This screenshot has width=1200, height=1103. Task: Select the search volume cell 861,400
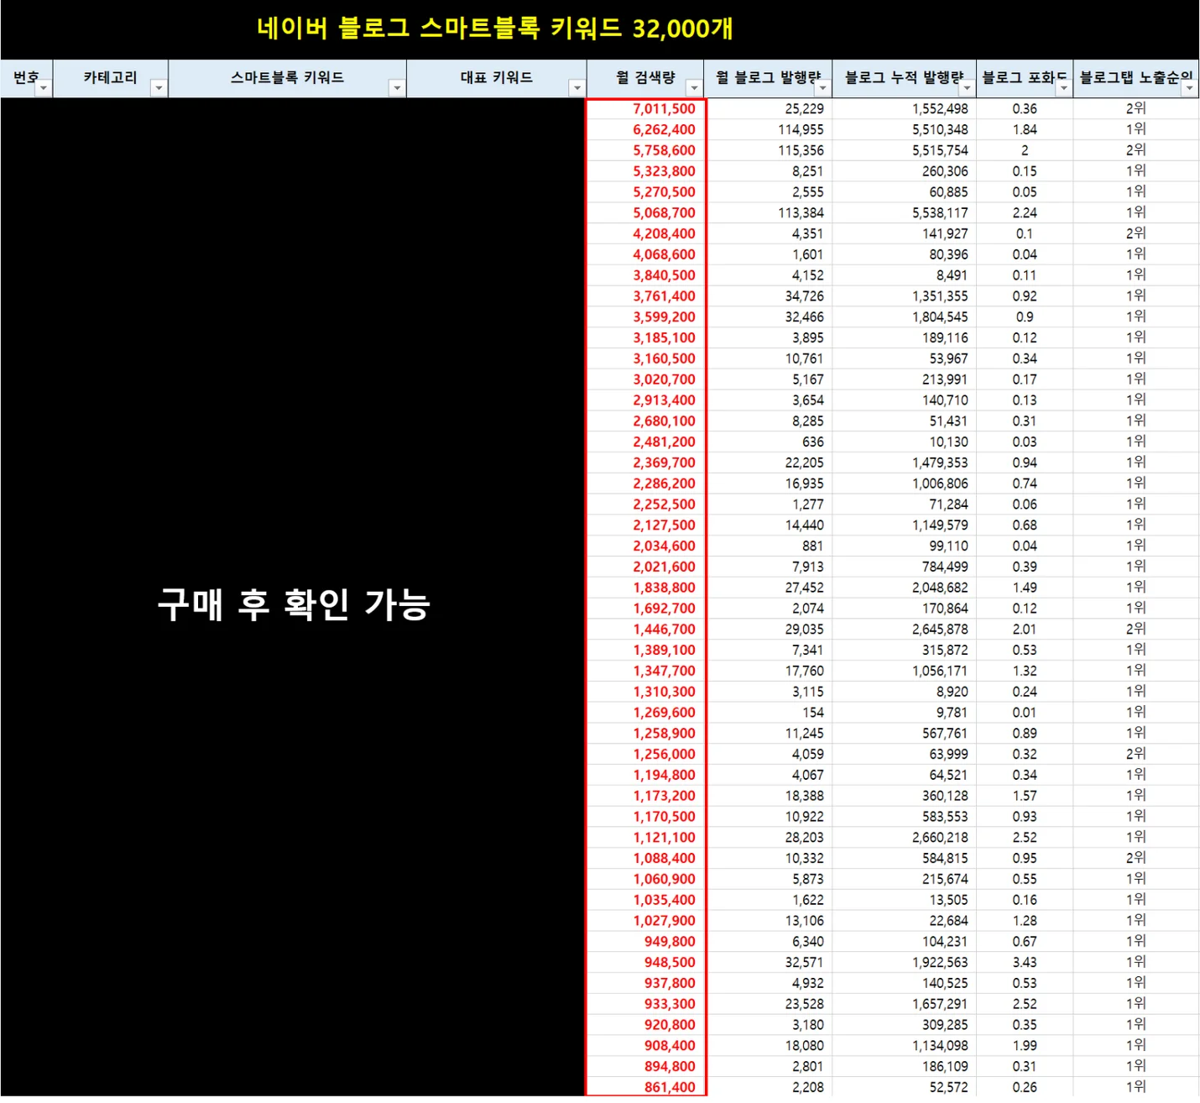coord(645,1087)
